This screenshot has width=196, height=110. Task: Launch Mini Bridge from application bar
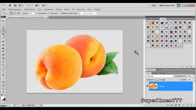point(15,5)
